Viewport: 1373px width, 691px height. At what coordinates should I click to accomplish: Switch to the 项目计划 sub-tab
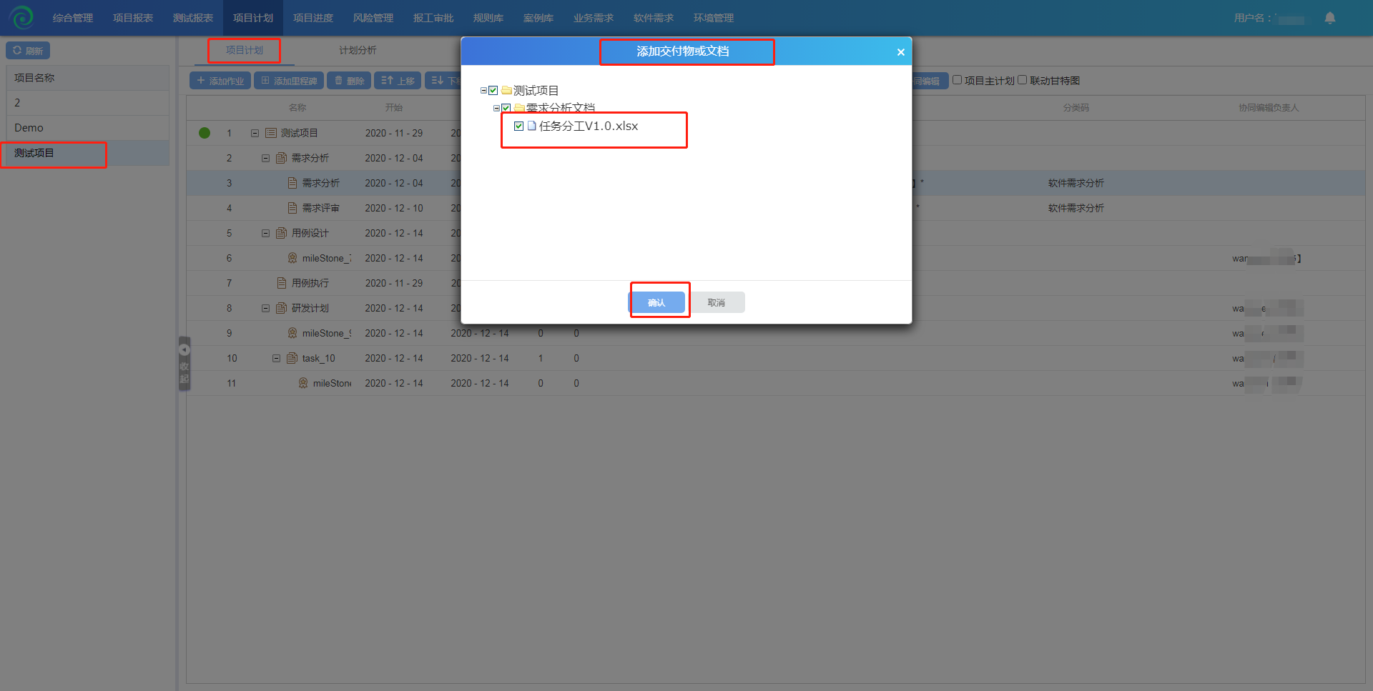coord(245,50)
